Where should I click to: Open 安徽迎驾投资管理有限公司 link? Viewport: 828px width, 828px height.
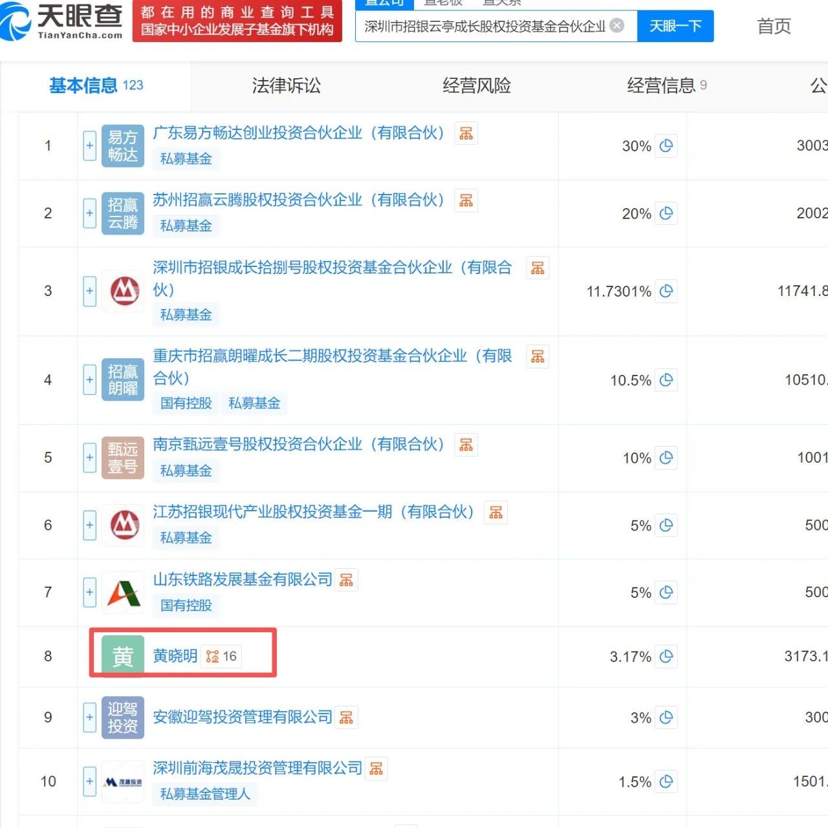243,717
